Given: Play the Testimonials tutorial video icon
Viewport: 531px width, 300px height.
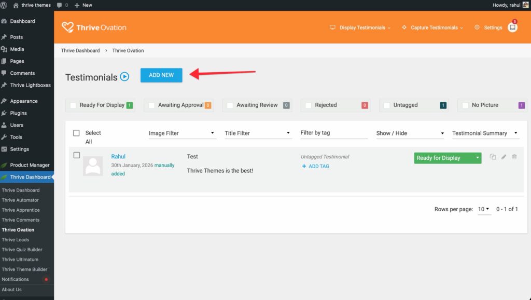Looking at the screenshot, I should tap(124, 77).
